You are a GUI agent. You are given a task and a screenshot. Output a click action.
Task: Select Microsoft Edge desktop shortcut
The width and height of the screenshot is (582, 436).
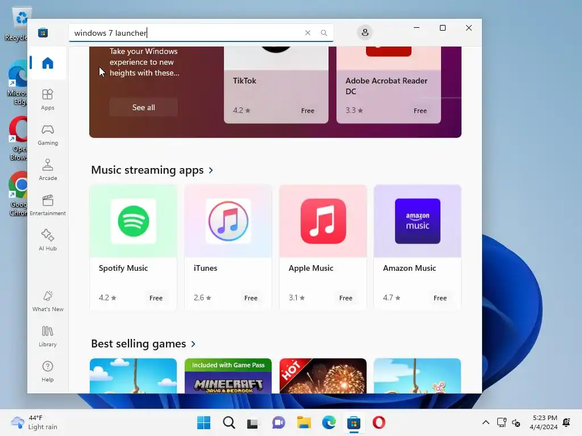click(x=18, y=83)
